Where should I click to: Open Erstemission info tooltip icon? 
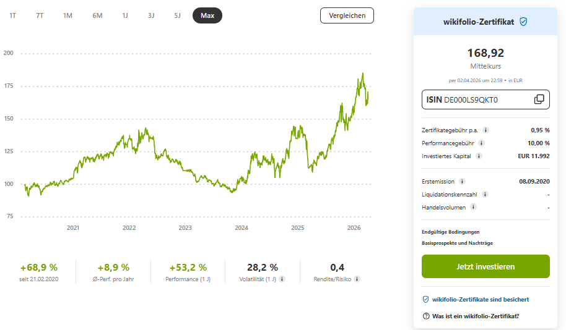461,182
